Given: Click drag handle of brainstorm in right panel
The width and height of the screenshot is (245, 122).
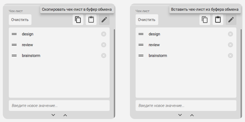Looking at the screenshot, I should click(141, 56).
